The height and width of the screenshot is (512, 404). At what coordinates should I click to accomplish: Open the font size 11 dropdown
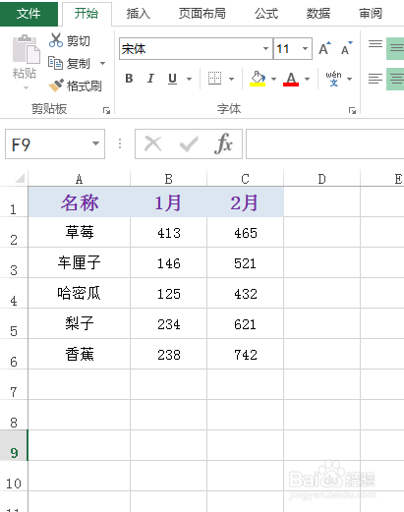(x=305, y=49)
